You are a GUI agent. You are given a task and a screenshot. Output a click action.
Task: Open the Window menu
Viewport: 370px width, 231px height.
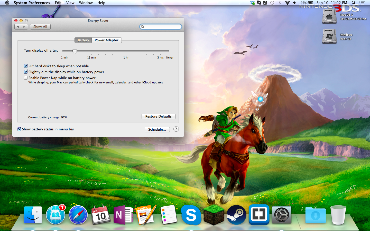[x=86, y=3]
